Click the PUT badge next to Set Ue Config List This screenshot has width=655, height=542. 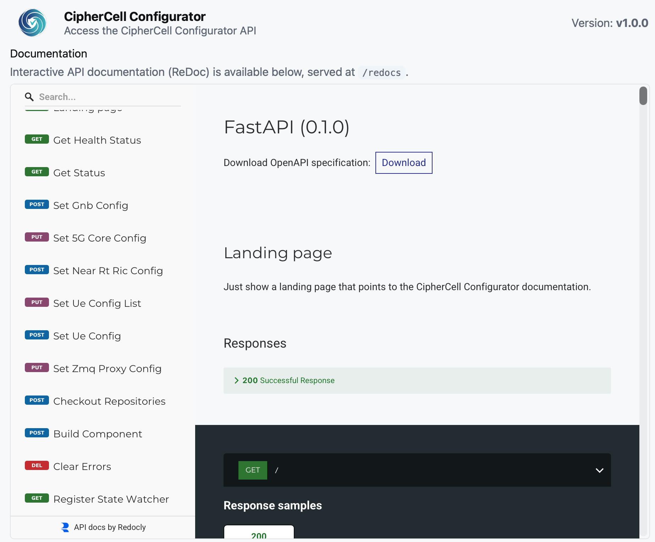[x=37, y=302]
